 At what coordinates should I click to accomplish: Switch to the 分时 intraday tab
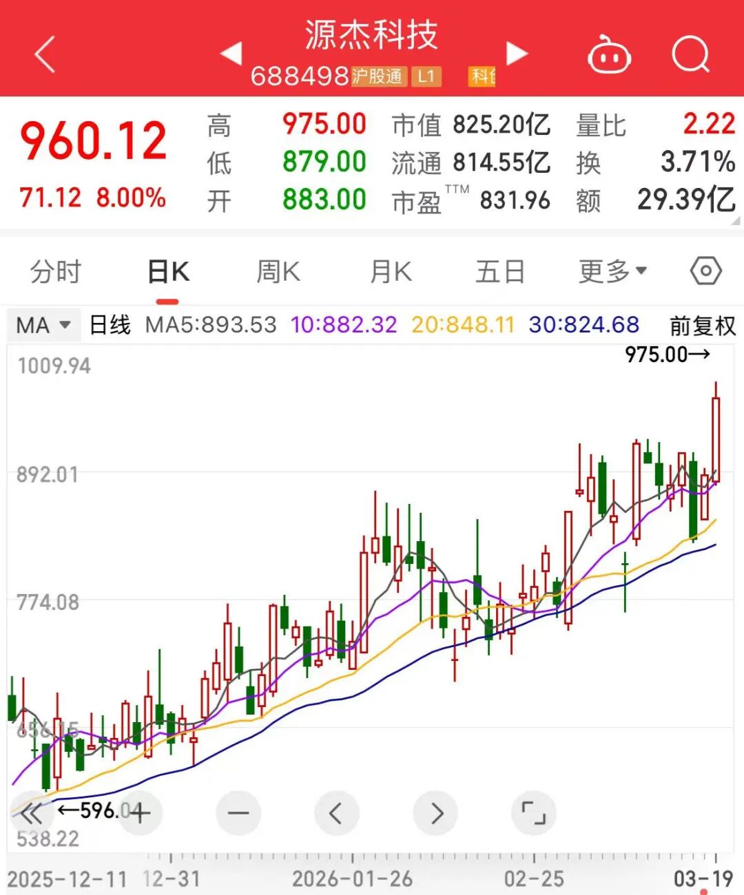point(56,271)
